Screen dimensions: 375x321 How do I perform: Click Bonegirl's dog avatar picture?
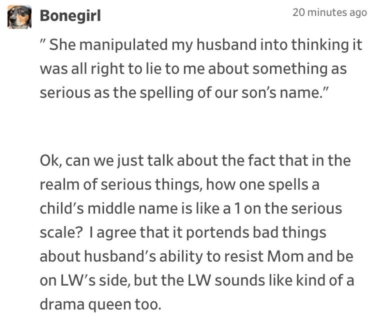point(19,17)
